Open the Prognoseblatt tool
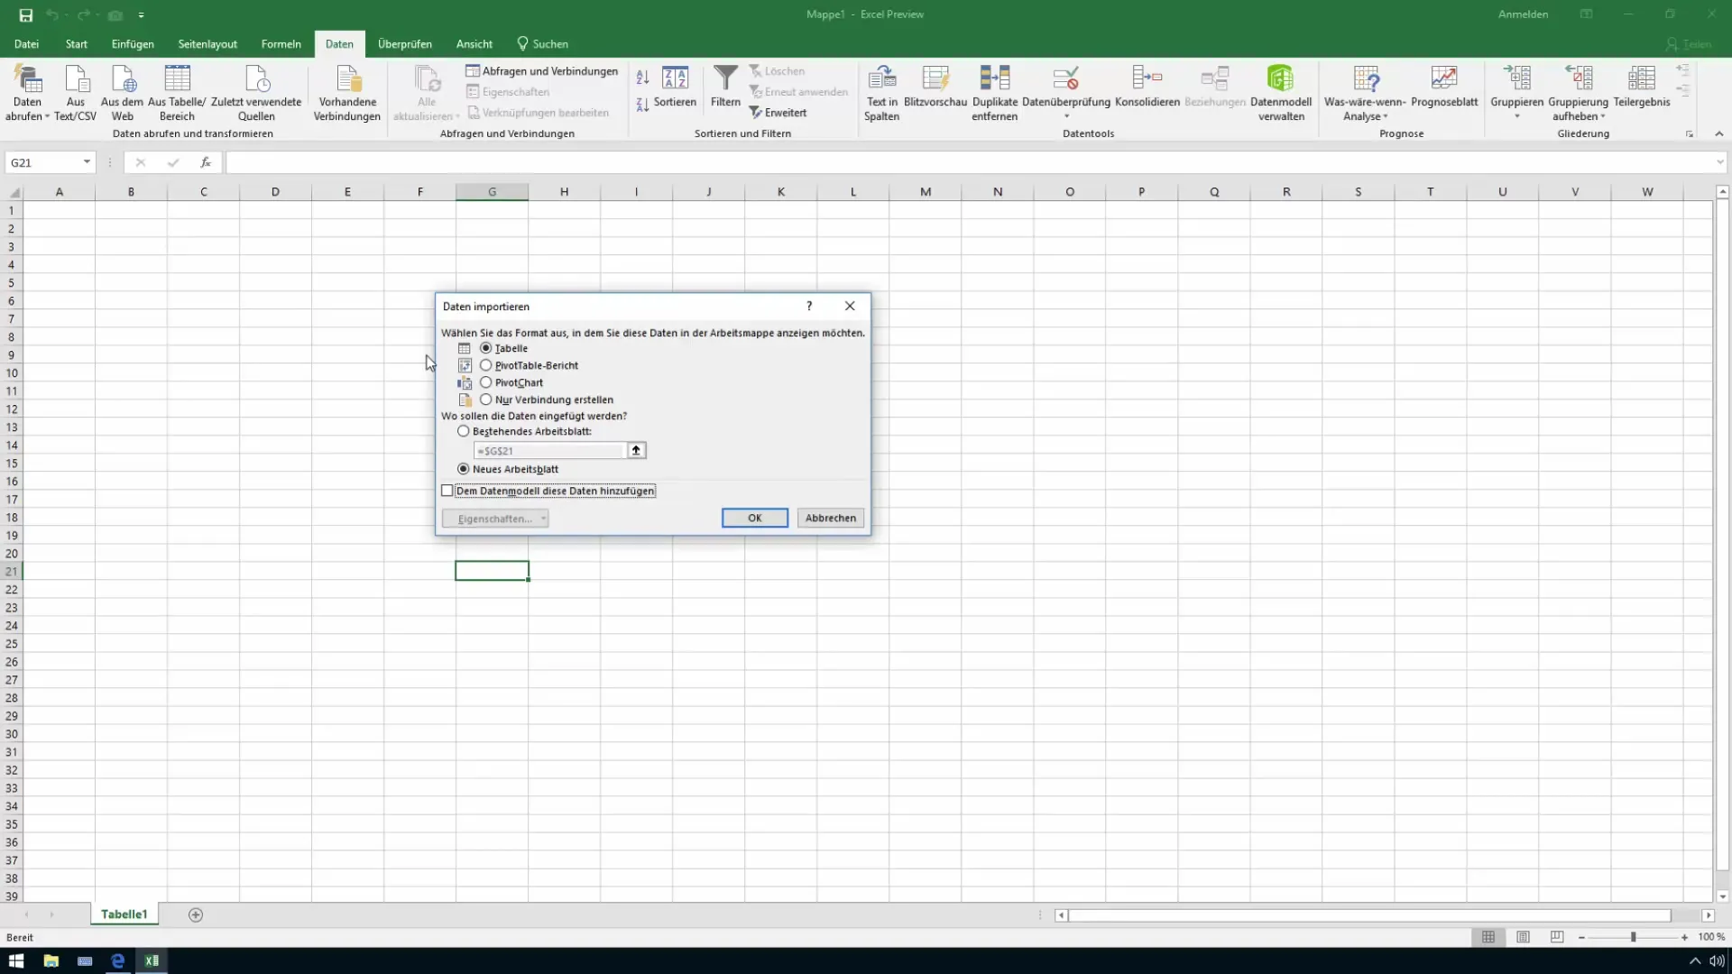 pos(1444,87)
